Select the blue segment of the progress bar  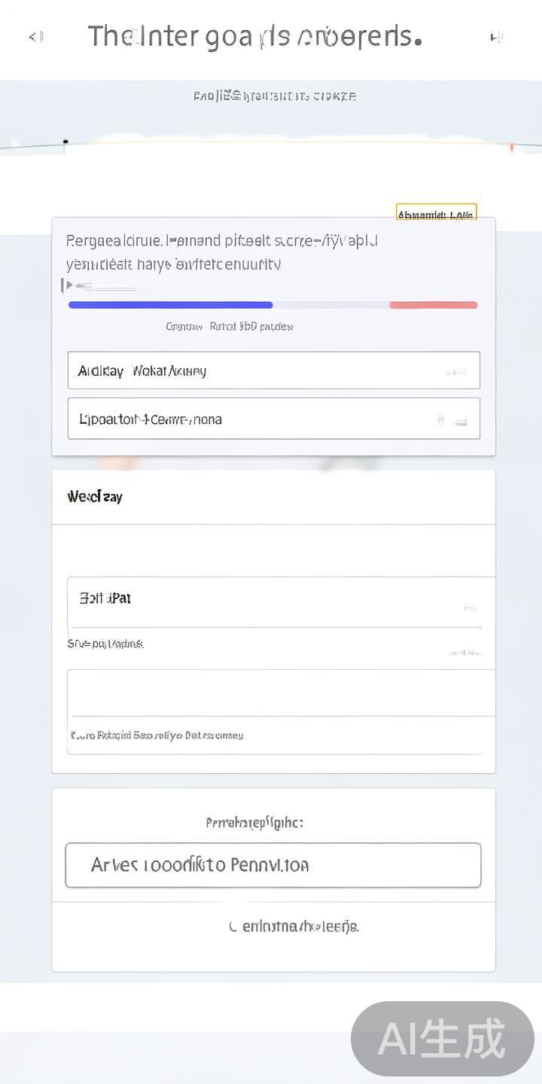tap(170, 305)
